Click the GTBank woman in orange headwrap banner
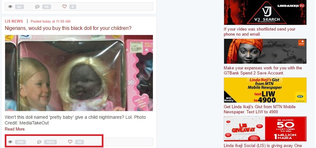 265,51
